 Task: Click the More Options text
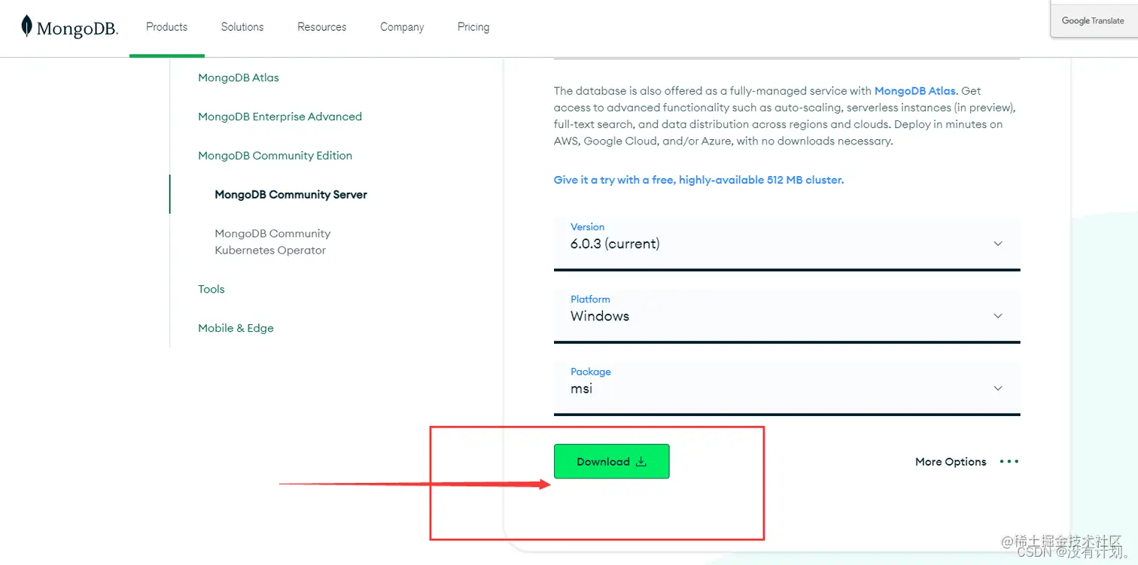[951, 462]
